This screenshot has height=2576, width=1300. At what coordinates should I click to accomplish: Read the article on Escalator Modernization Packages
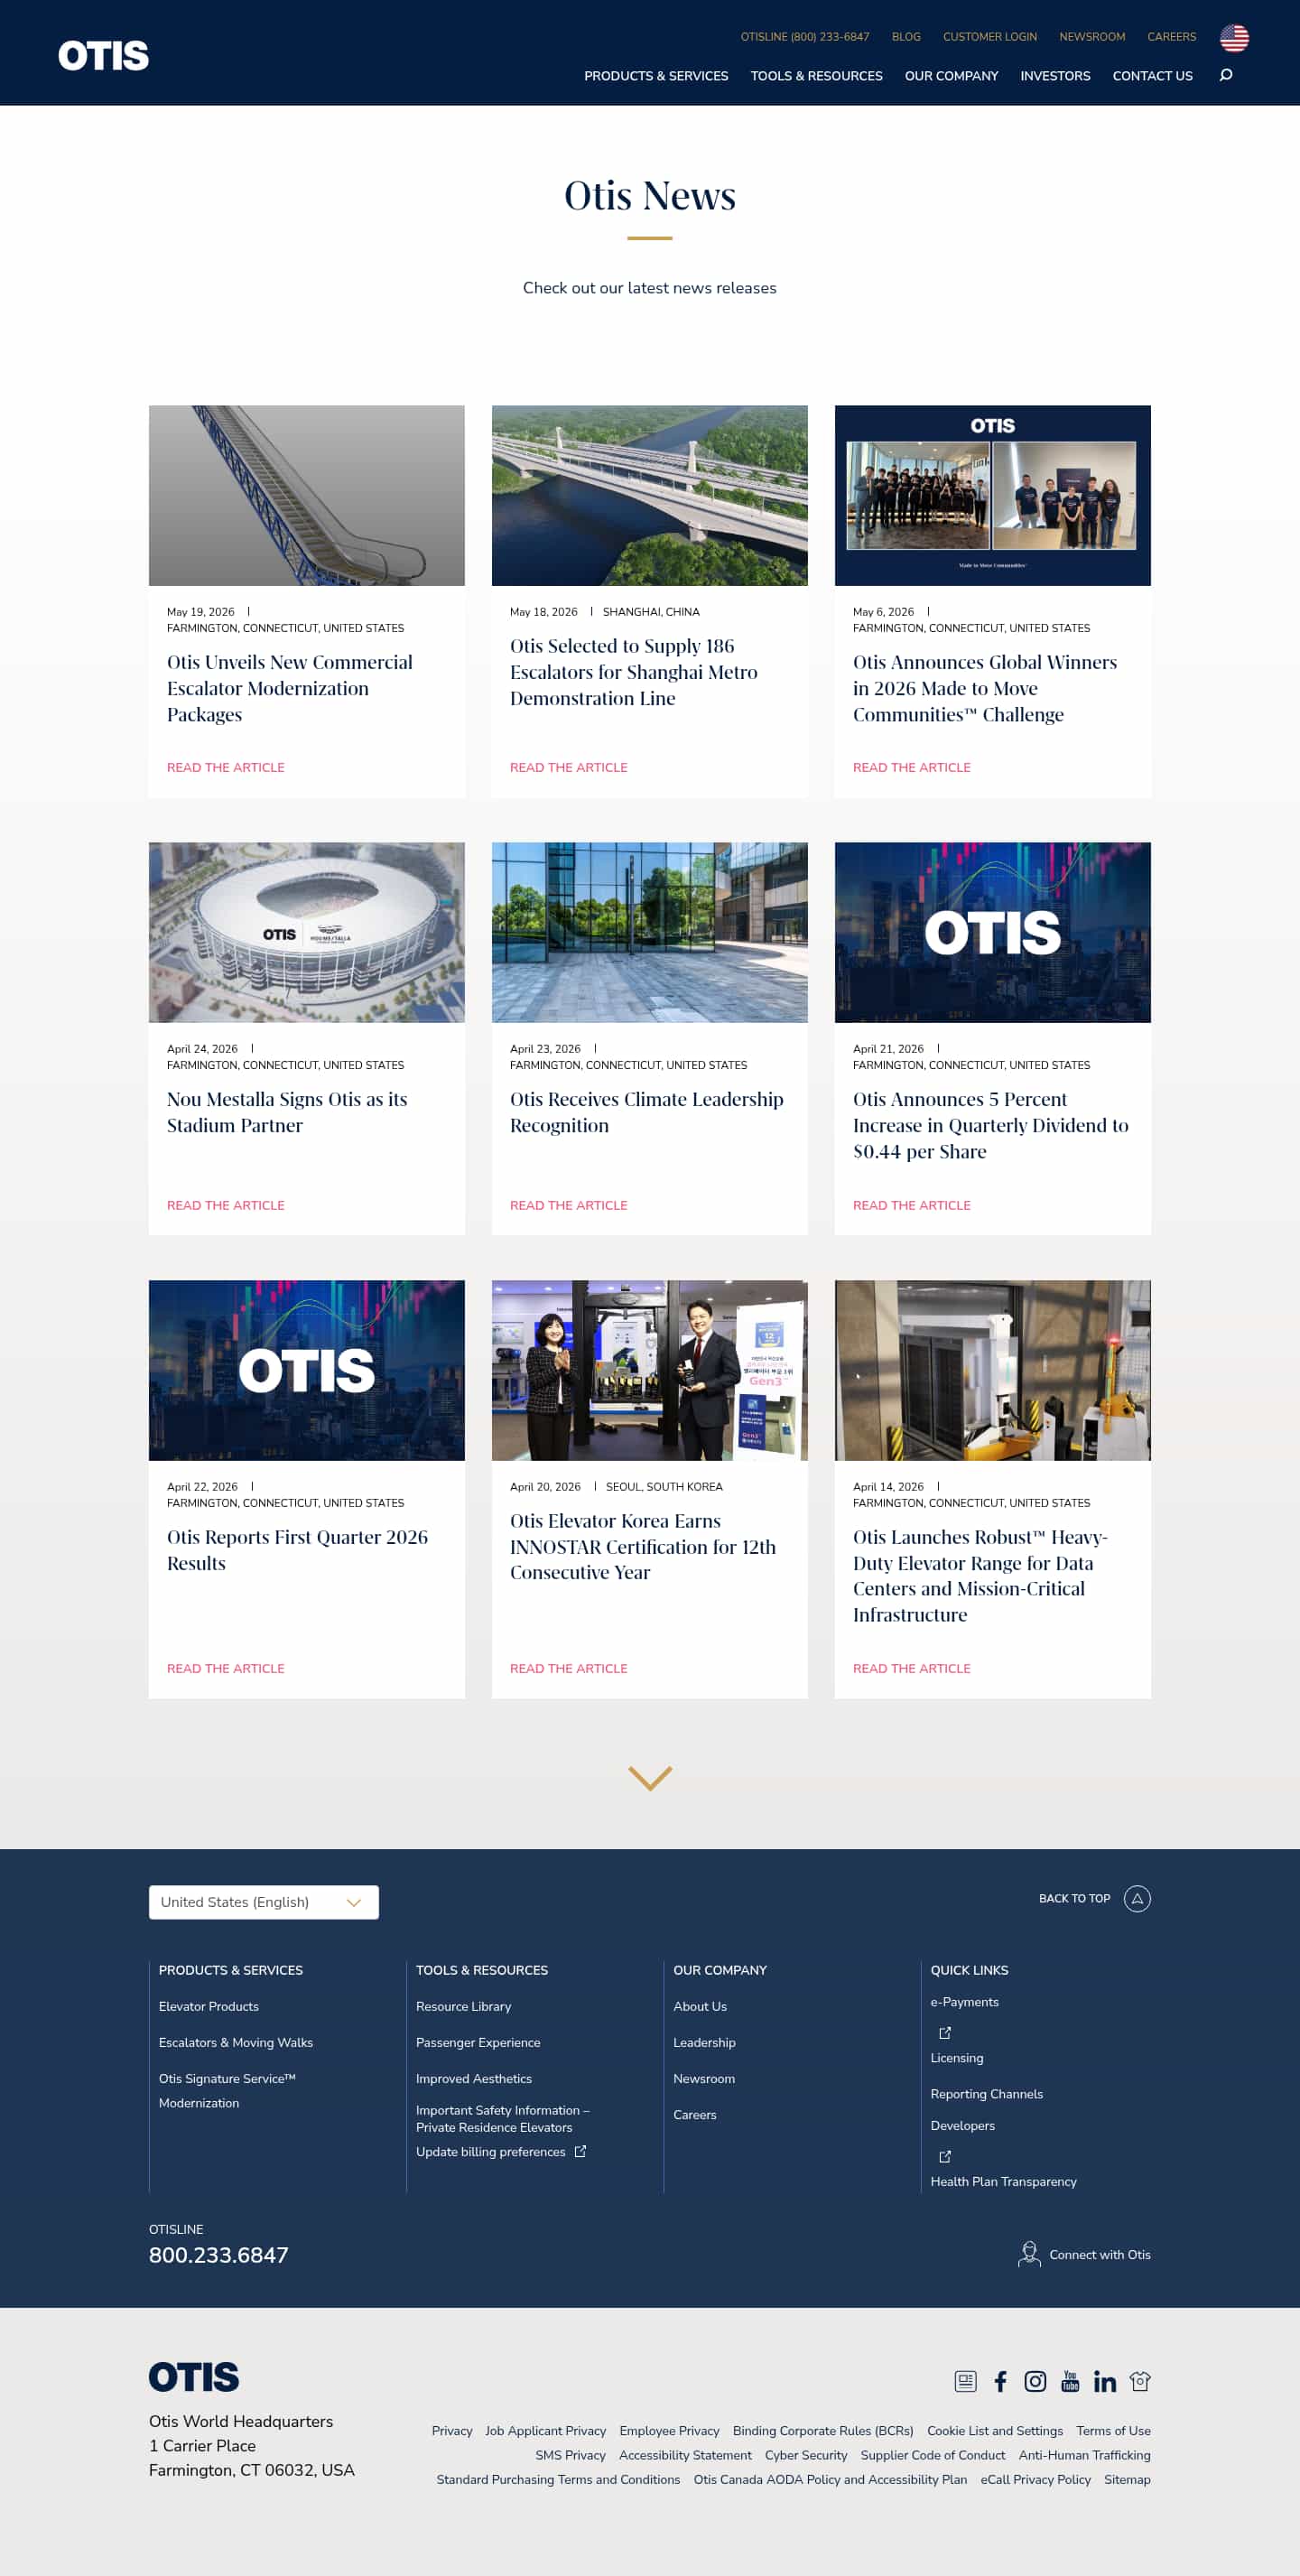click(x=226, y=768)
